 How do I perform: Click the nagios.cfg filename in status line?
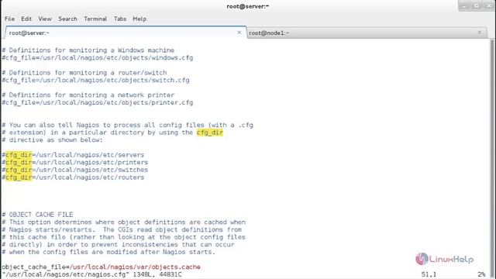(x=65, y=274)
